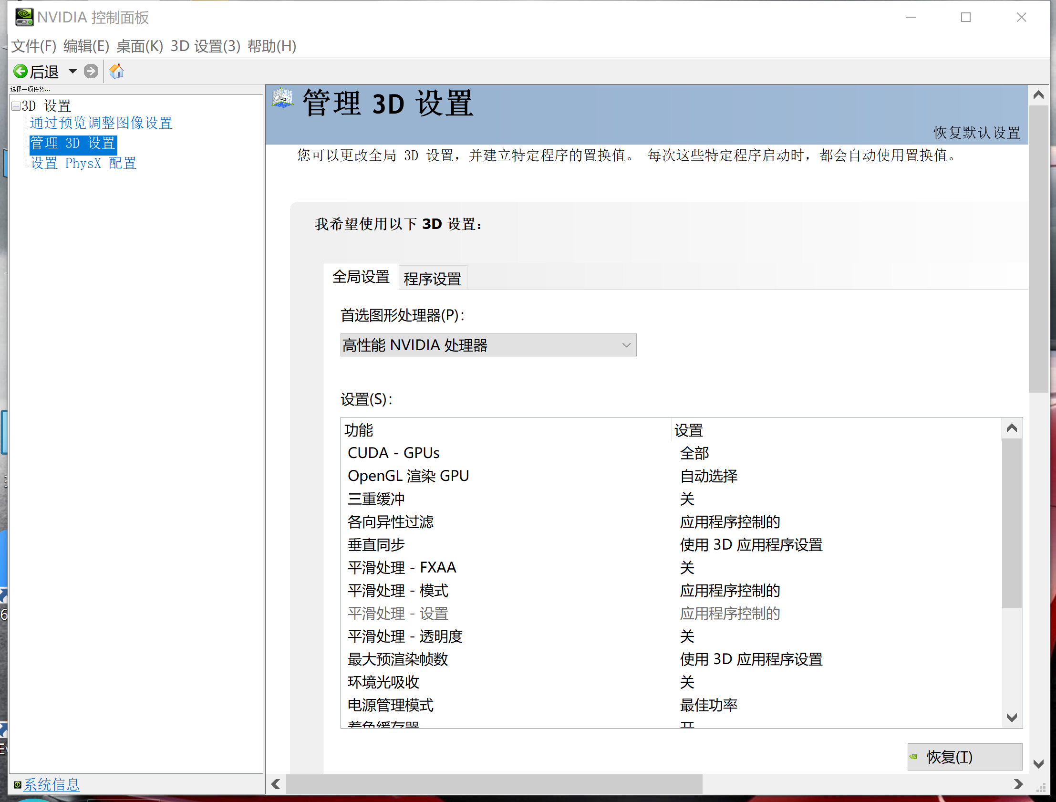Open the 桌面(K) menu

pyautogui.click(x=139, y=46)
